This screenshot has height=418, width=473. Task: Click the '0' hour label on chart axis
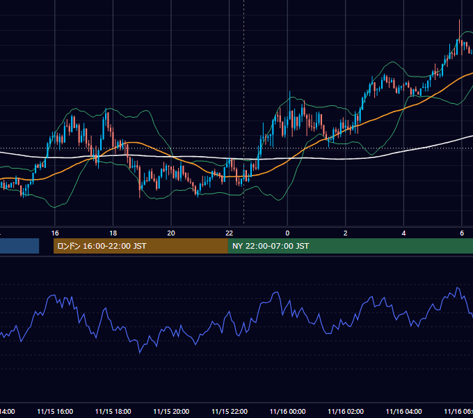287,233
